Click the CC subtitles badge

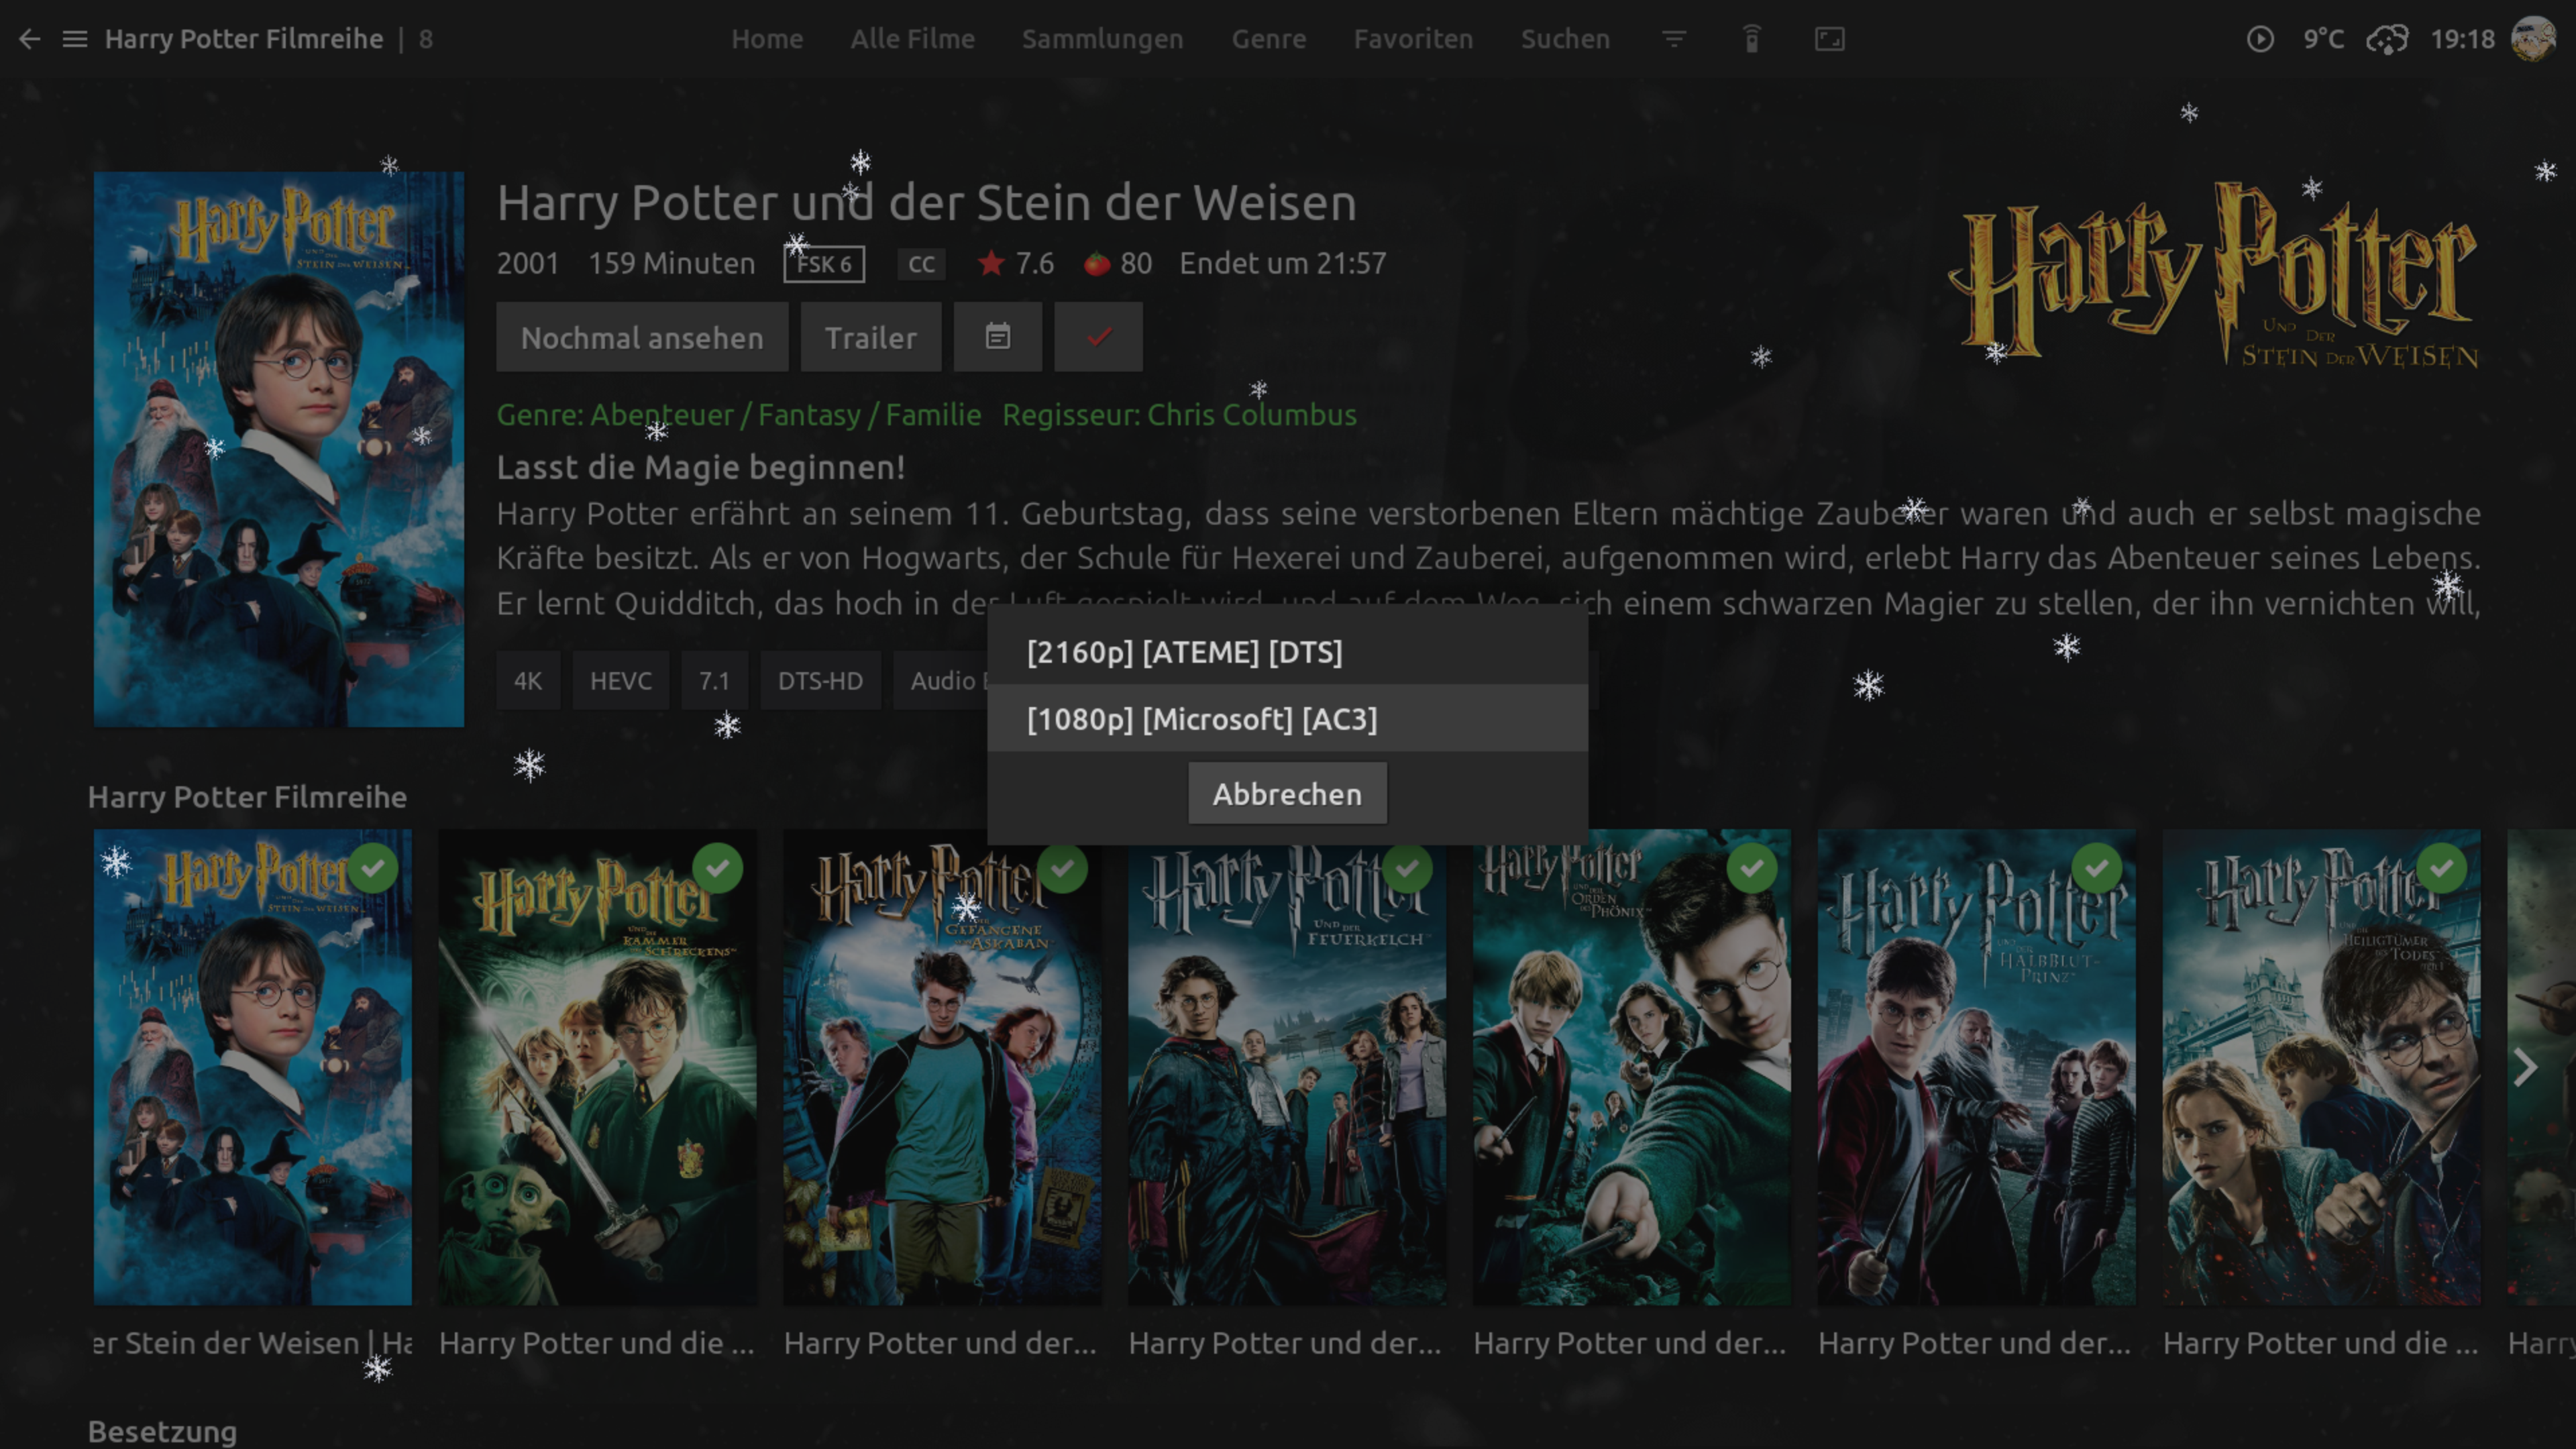click(x=921, y=264)
